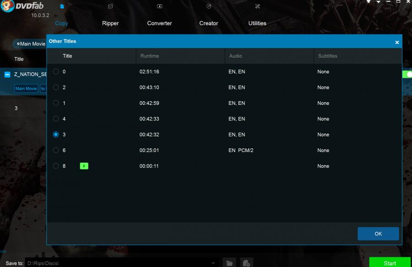Switch to the Creator tab
412x267 pixels.
[x=209, y=23]
